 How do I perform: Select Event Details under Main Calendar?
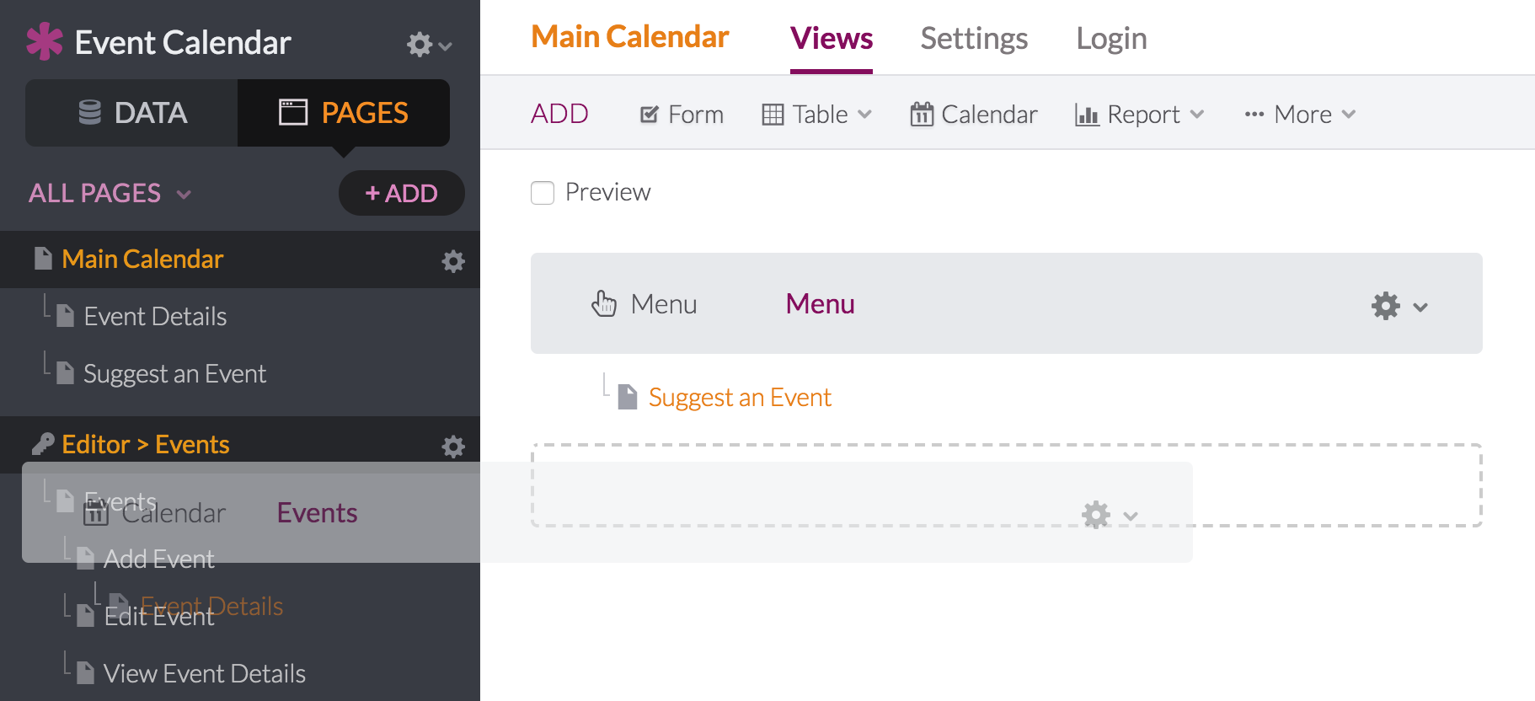tap(155, 317)
